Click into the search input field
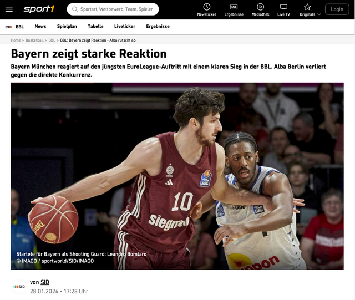The width and height of the screenshot is (355, 300). [116, 9]
